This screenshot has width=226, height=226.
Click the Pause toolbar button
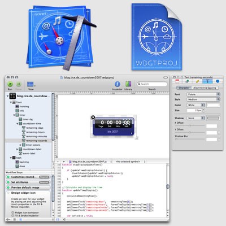click(x=19, y=84)
